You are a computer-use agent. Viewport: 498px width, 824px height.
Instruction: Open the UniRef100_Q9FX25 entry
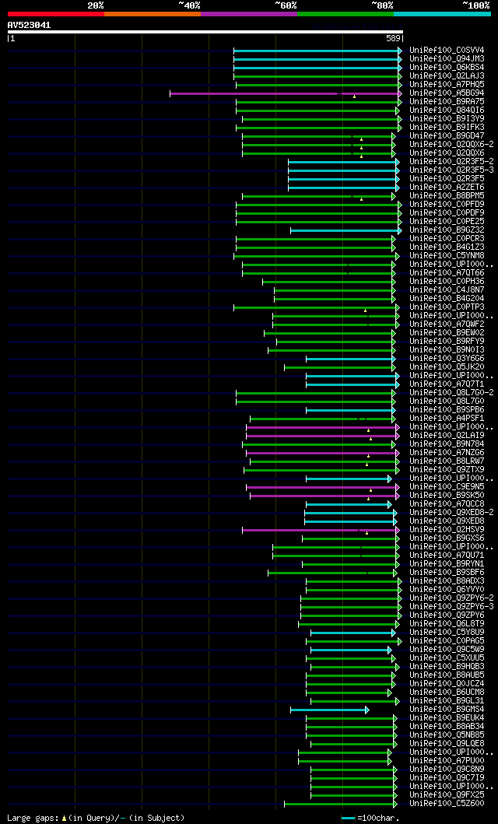click(447, 794)
